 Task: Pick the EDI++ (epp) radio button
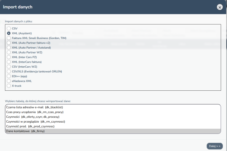(9, 76)
